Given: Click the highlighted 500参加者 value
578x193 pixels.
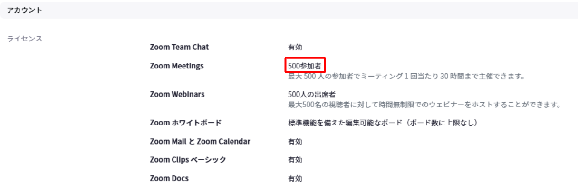Looking at the screenshot, I should coord(305,66).
